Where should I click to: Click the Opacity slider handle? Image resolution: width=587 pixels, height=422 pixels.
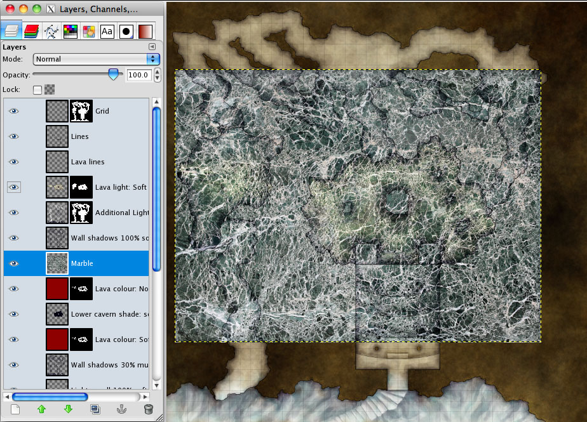(114, 74)
